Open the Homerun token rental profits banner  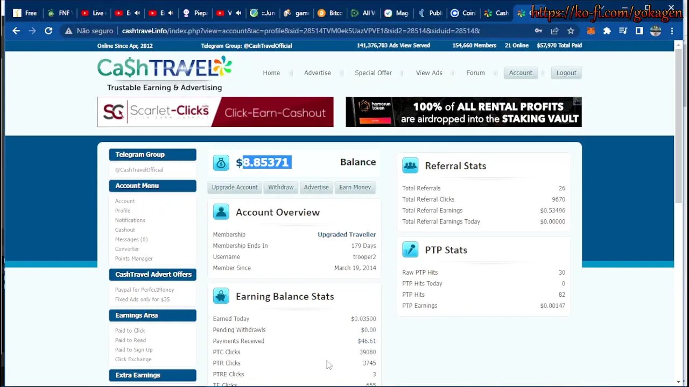click(463, 112)
